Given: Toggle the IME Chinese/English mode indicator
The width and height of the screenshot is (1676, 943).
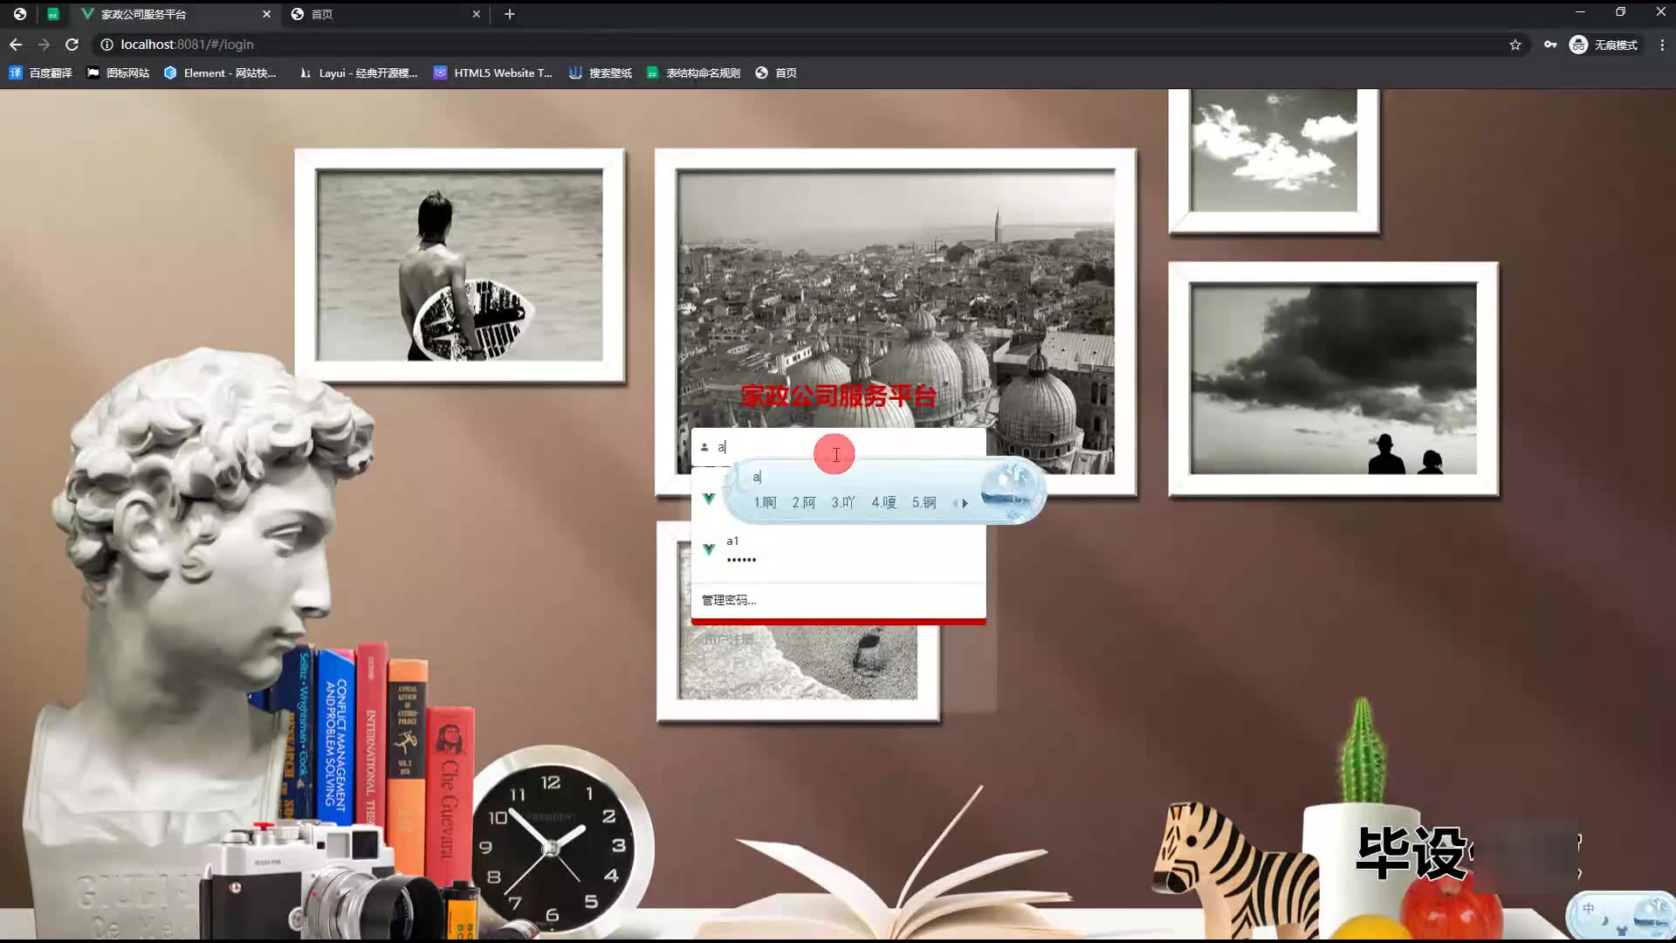Looking at the screenshot, I should tap(1589, 909).
